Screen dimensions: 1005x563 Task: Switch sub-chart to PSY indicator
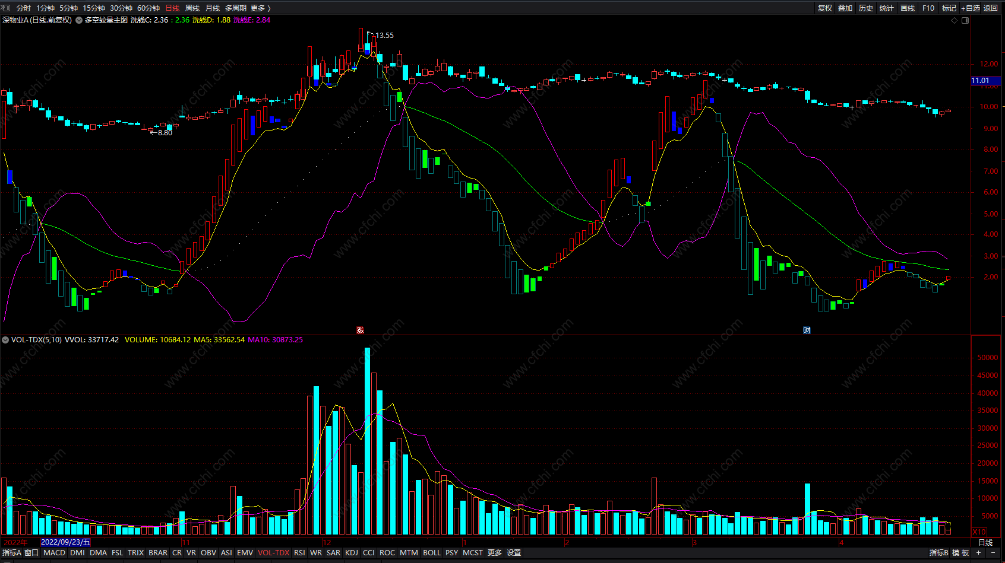click(x=452, y=553)
